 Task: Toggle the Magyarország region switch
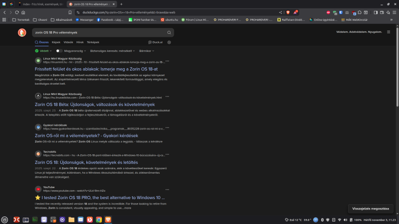(59, 51)
